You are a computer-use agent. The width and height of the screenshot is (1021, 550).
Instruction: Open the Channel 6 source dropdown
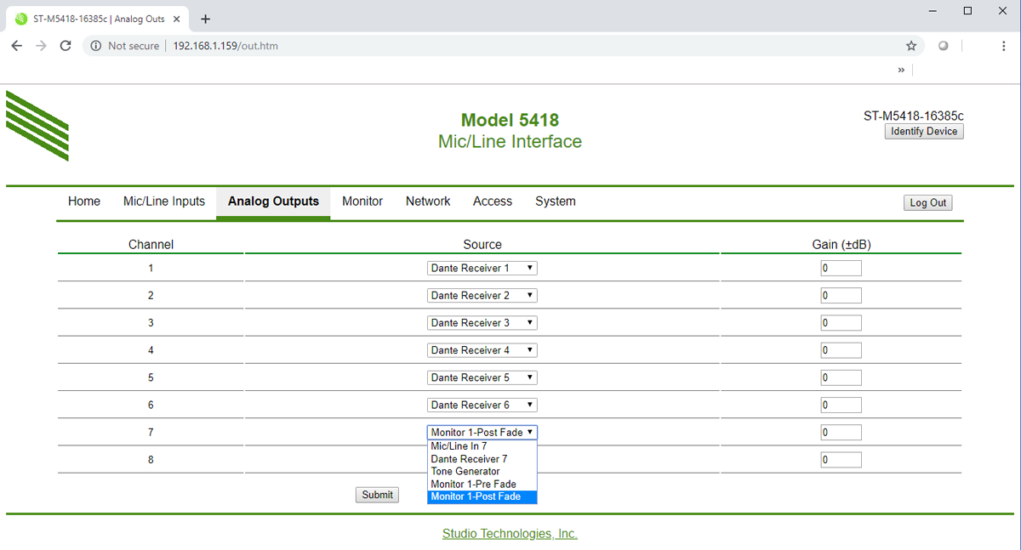tap(482, 405)
